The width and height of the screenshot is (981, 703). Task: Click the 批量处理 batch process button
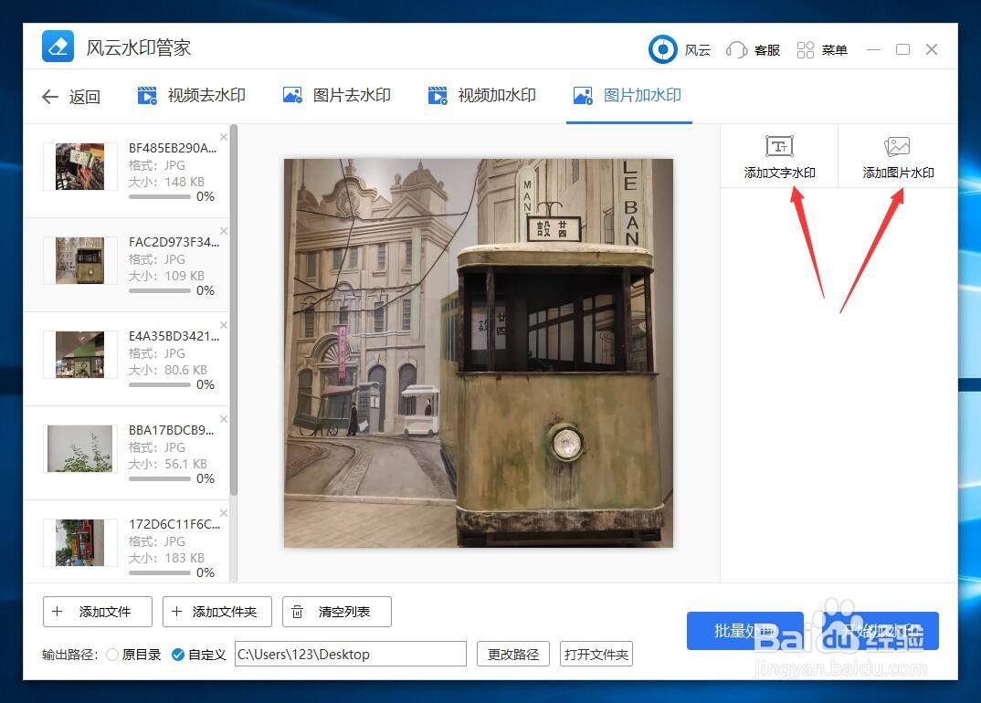745,630
